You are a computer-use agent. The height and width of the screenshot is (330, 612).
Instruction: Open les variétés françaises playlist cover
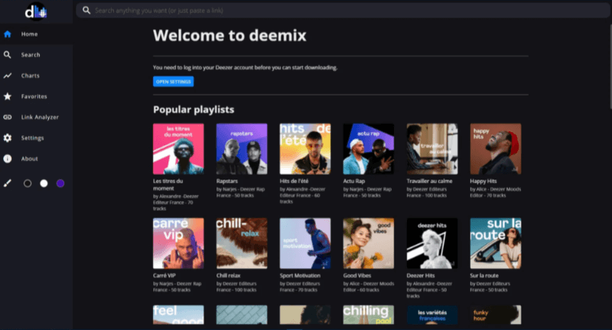432,315
